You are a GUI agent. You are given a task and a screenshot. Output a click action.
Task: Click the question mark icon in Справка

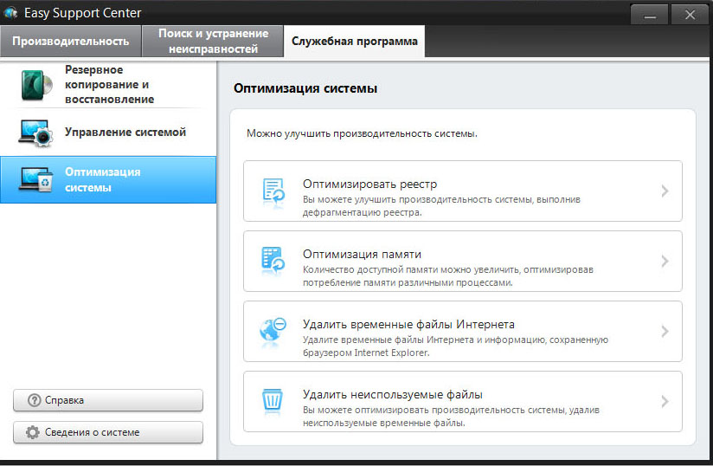[x=34, y=400]
